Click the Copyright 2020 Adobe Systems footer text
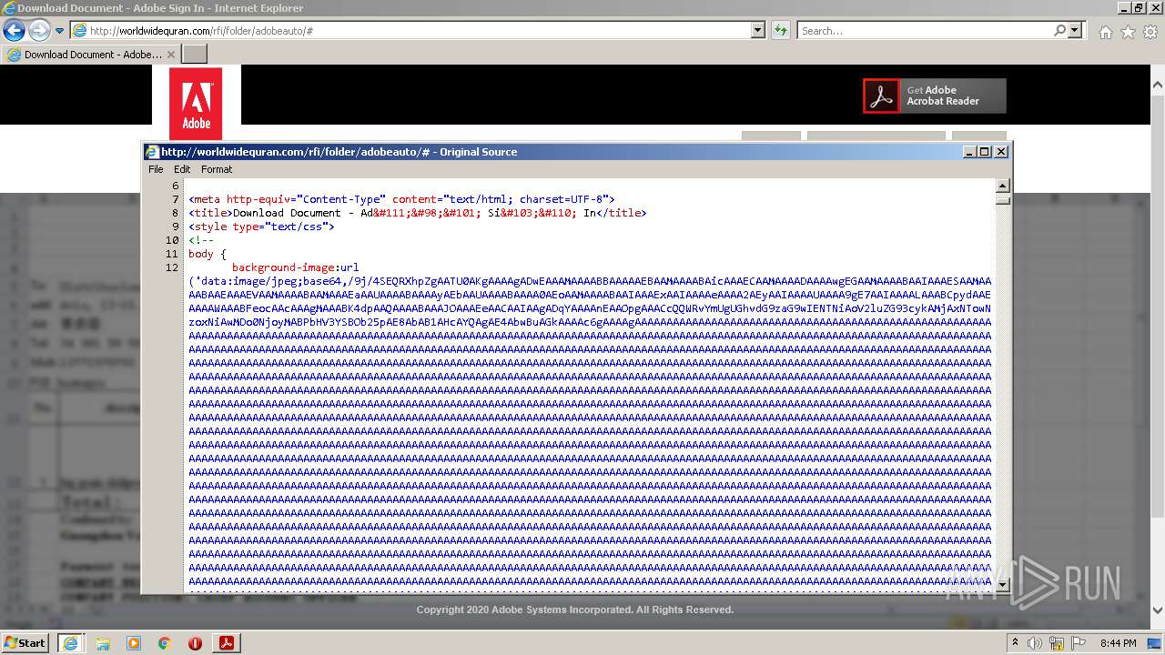The width and height of the screenshot is (1165, 655). [575, 610]
